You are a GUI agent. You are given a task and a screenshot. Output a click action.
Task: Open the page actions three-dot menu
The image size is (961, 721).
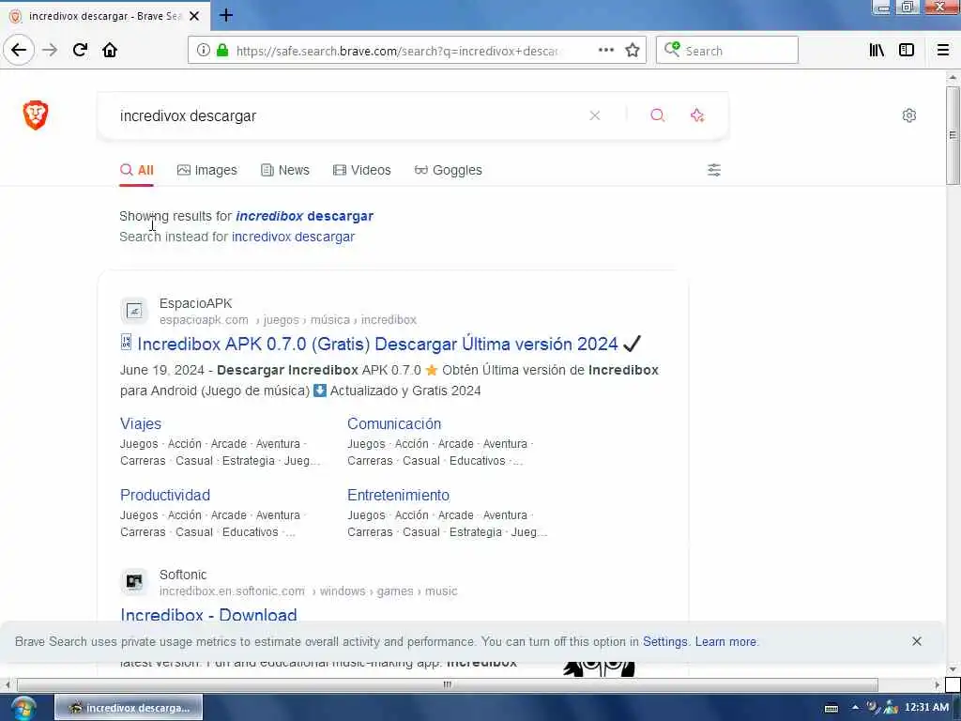coord(605,51)
